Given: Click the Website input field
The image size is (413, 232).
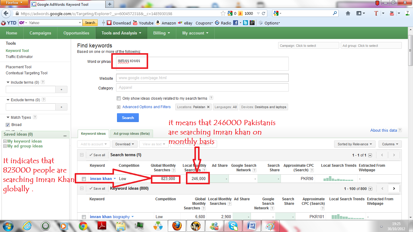Looking at the screenshot, I should click(x=202, y=78).
